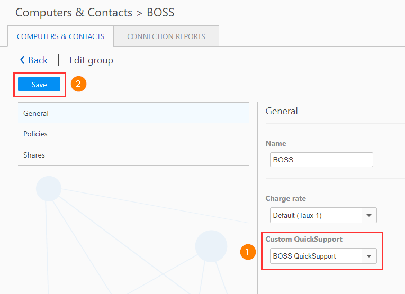Click the Charge rate dropdown arrow

(x=368, y=215)
